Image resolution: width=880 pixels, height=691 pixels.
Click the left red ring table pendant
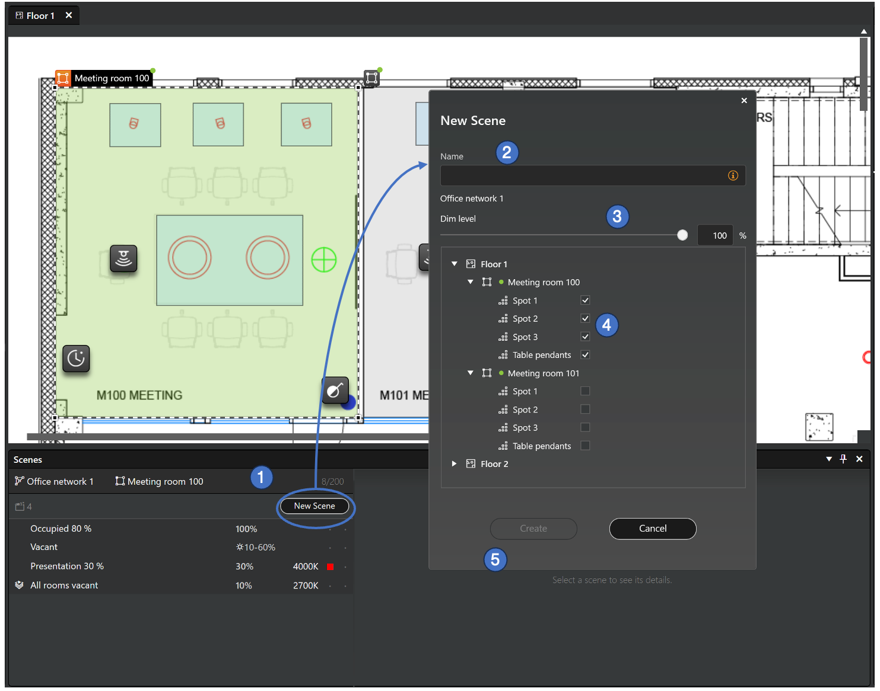click(190, 258)
